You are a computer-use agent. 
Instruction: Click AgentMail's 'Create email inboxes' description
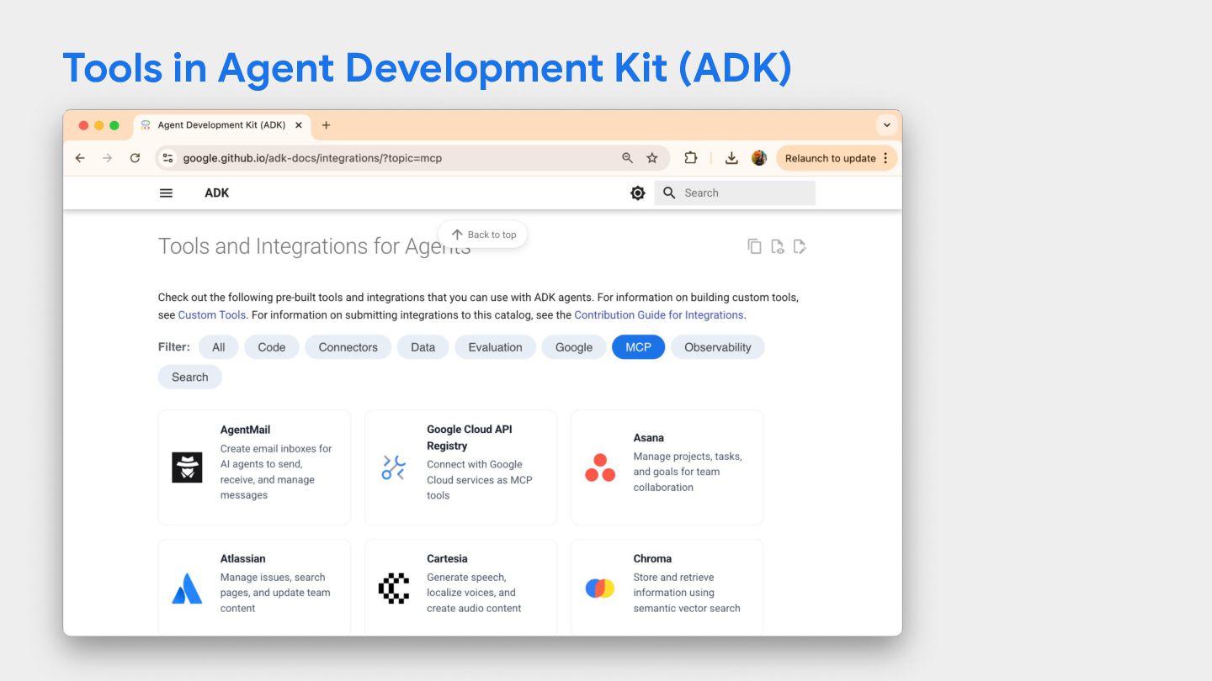(276, 472)
